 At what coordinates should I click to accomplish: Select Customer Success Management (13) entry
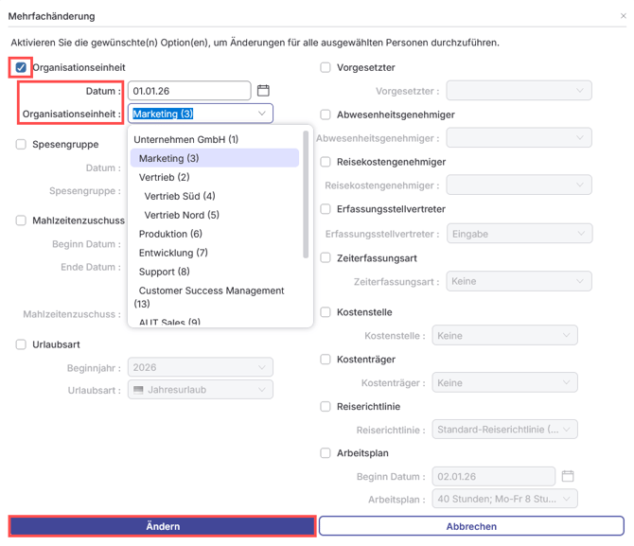[211, 297]
